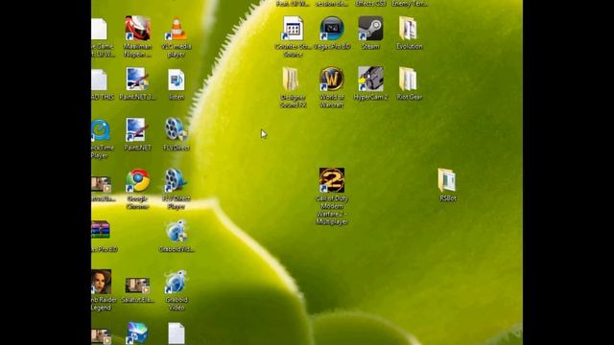
Task: Open the HyperCam 2 shortcut
Action: (x=370, y=79)
